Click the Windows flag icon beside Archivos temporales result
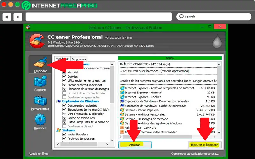The width and height of the screenshot is (255, 159). pos(122,114)
